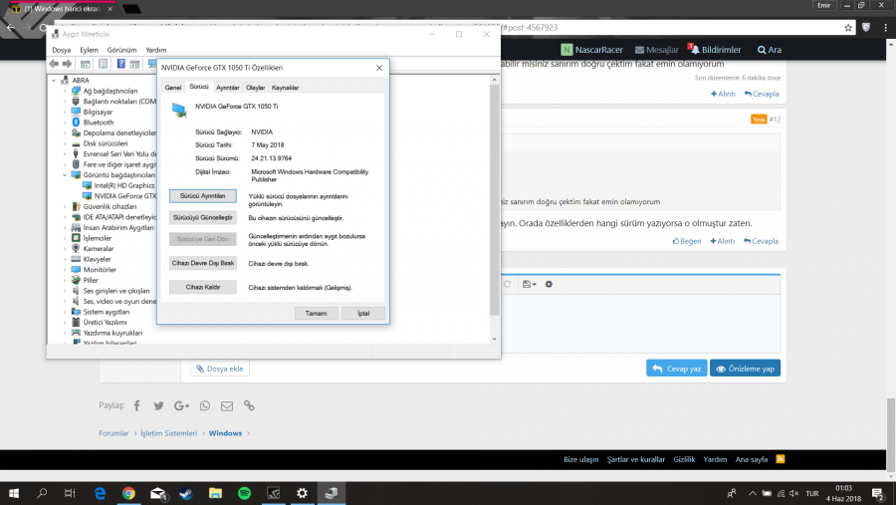Open the Dosya menu in Device Manager
Viewport: 896px width, 505px height.
click(x=61, y=50)
